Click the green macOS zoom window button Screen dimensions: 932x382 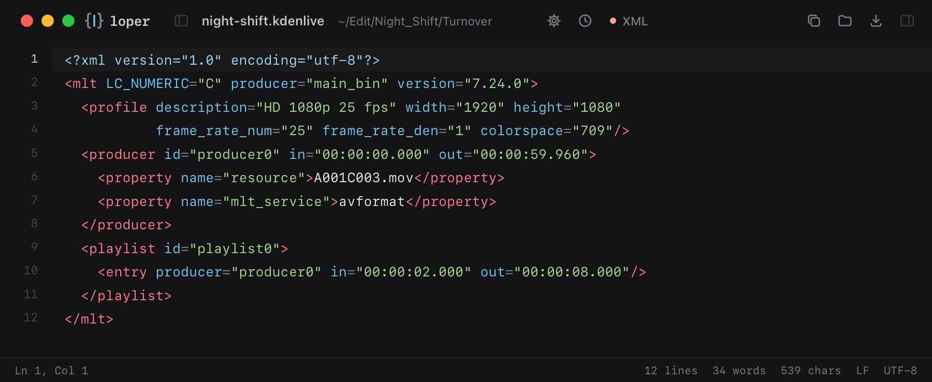tap(68, 21)
